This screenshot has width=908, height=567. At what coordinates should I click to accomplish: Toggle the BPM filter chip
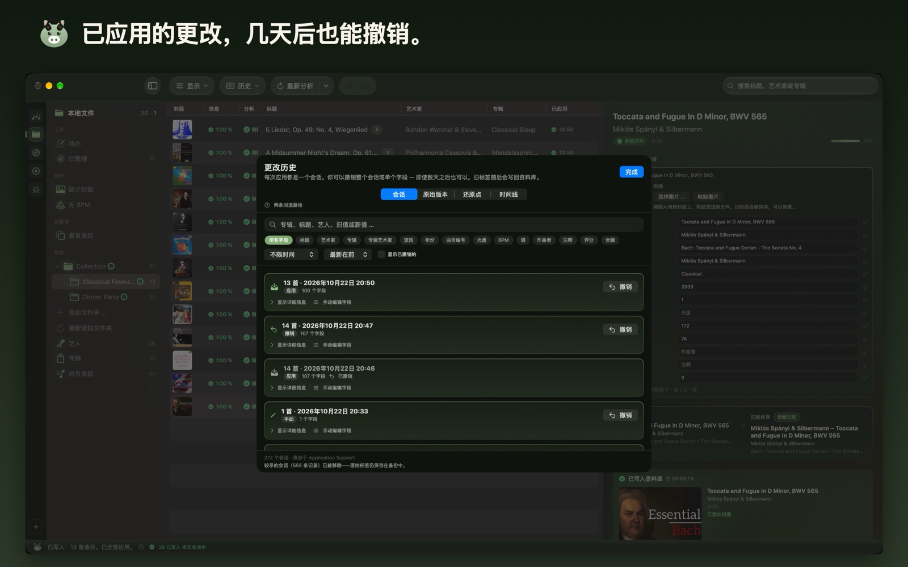coord(503,240)
